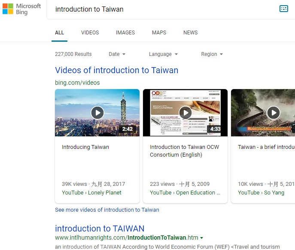Open the introduction to TAIWAN result
Screen dimensions: 295x250
100,228
